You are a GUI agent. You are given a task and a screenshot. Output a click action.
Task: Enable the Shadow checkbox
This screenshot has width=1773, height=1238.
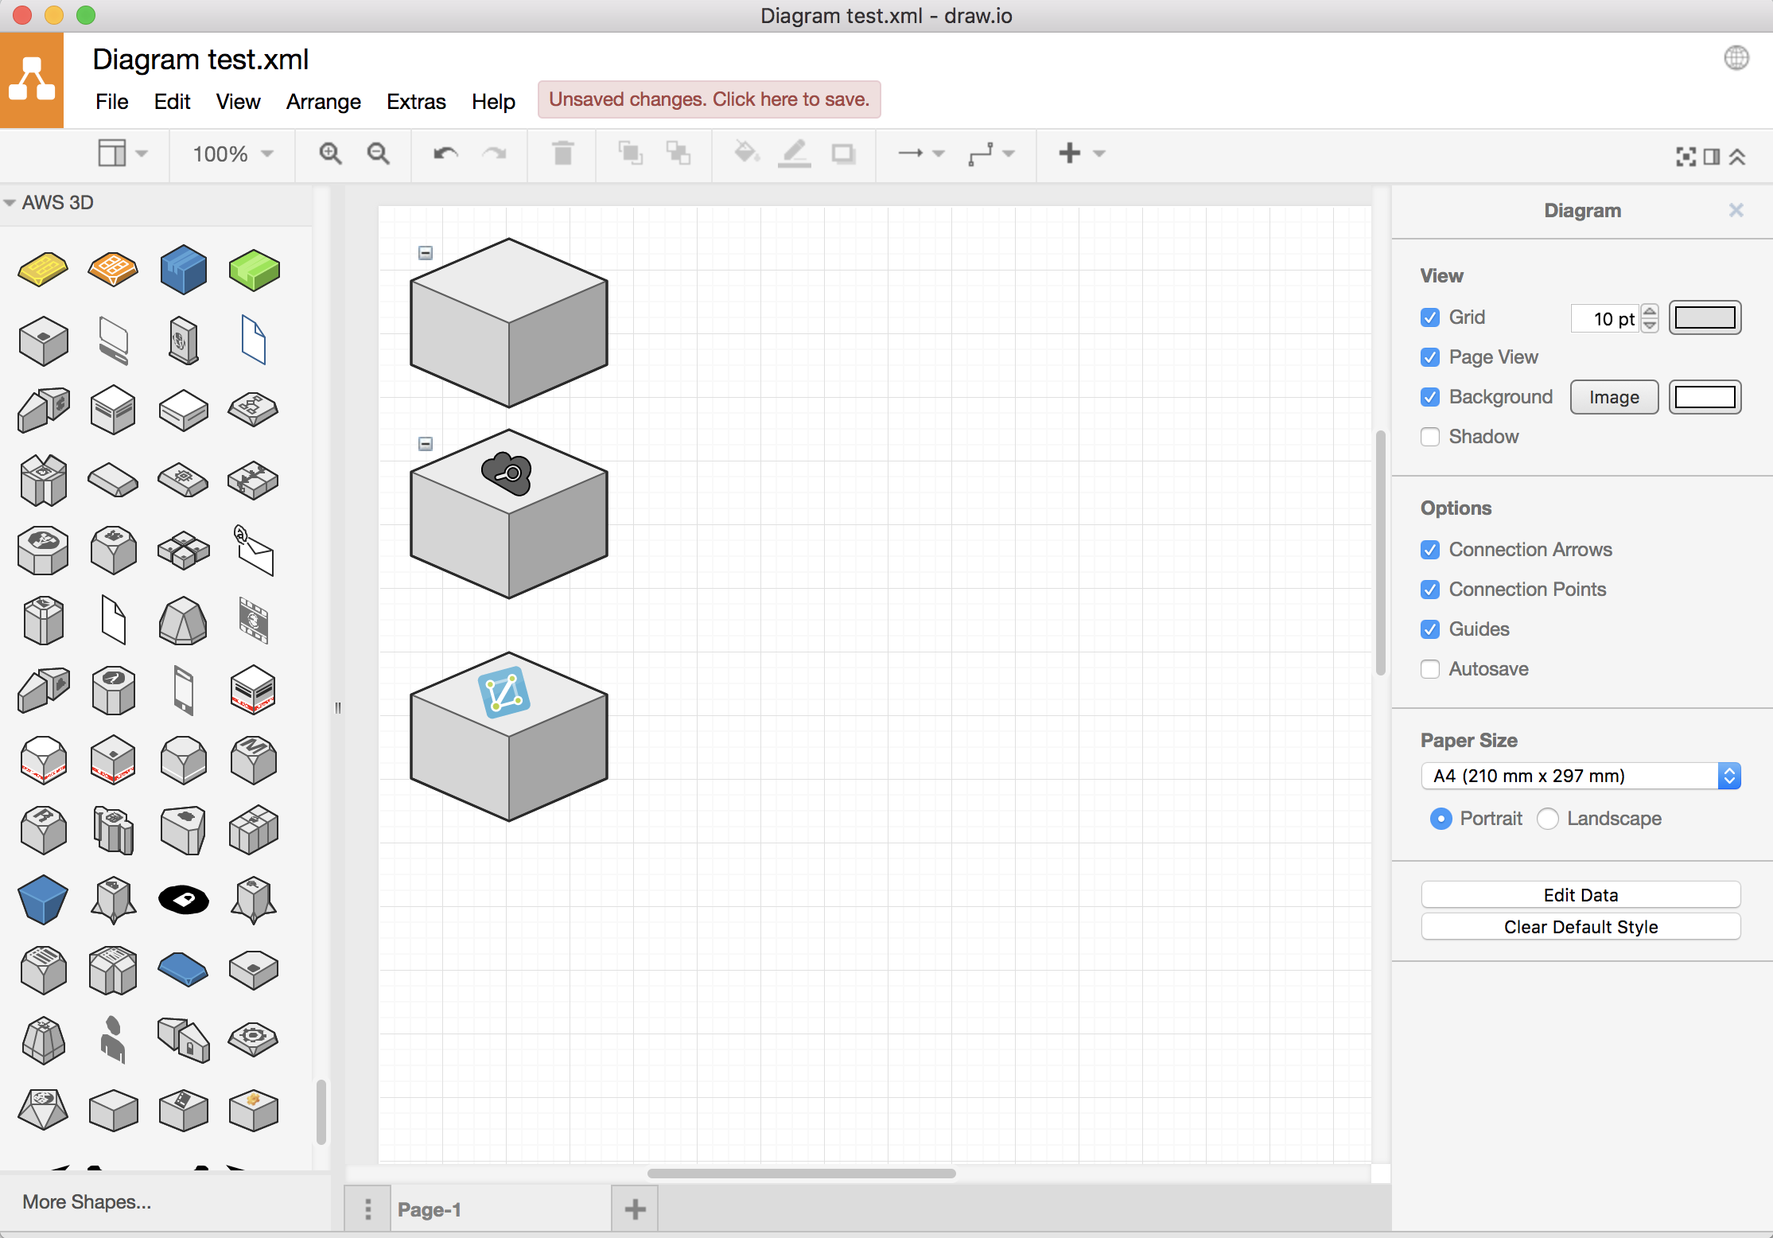tap(1430, 437)
